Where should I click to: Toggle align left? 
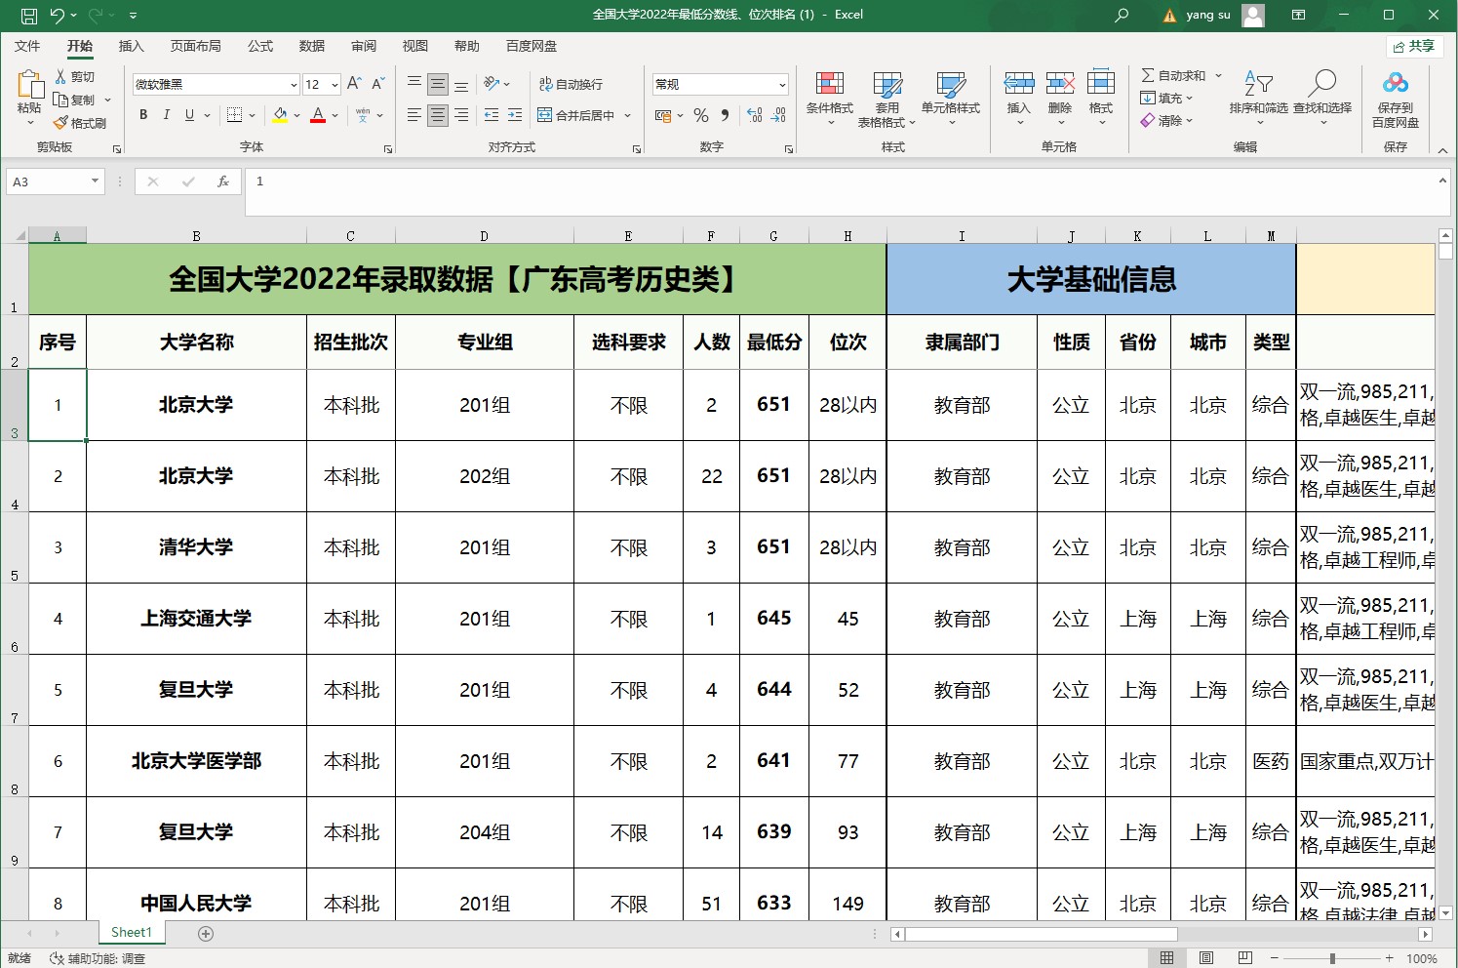(414, 115)
